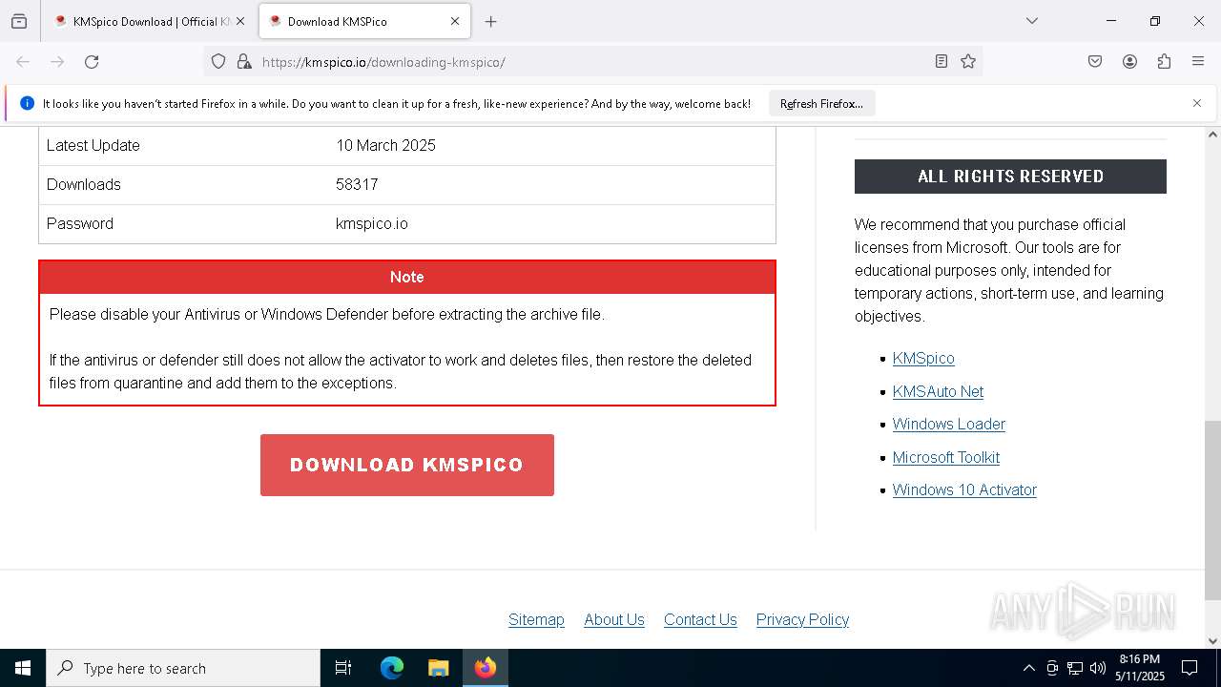Viewport: 1221px width, 687px height.
Task: Open Firefox View icon in tab strip
Action: pyautogui.click(x=19, y=21)
